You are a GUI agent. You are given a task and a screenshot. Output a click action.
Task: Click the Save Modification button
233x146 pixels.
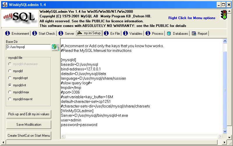coord(29,125)
